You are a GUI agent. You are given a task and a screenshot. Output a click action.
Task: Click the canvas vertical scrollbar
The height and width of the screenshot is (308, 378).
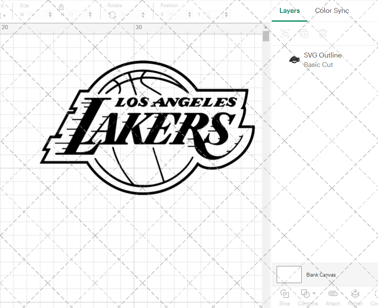coord(266,36)
